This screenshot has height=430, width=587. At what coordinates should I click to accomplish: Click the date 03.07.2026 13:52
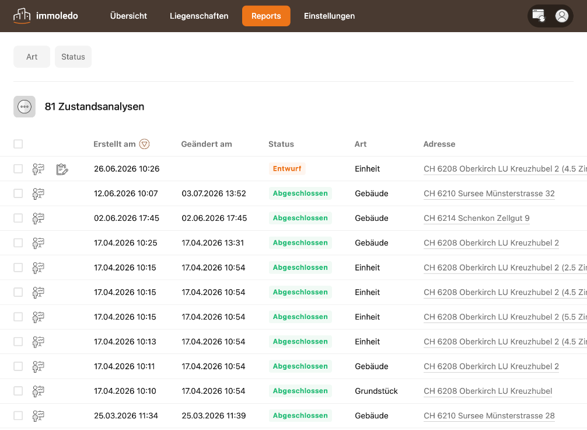pos(214,193)
